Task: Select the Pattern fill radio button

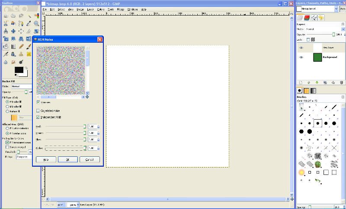Action: point(7,111)
